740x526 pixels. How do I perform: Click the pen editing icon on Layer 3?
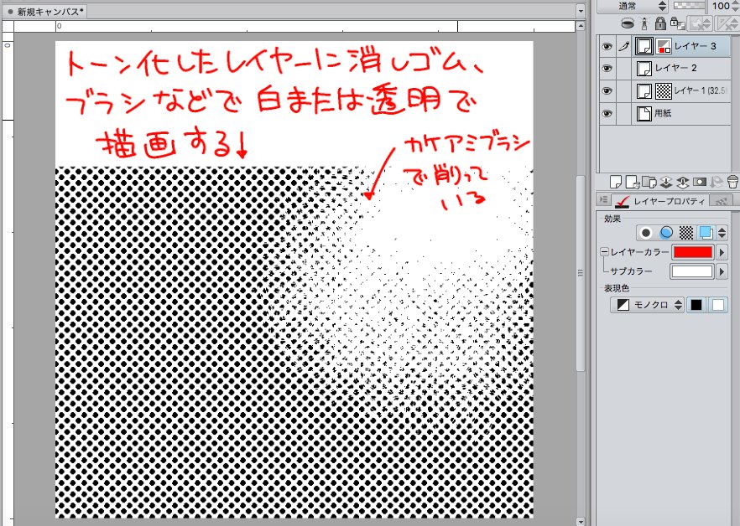(x=624, y=46)
